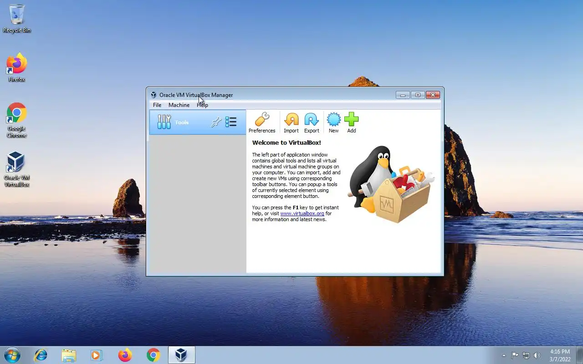583x364 pixels.
Task: Click the Tux toolbox welcome image
Action: click(x=391, y=184)
